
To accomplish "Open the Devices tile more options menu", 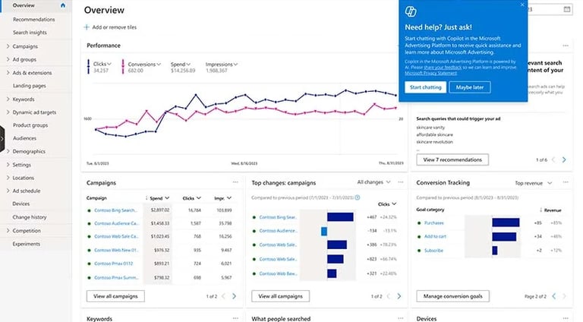I will pyautogui.click(x=566, y=318).
